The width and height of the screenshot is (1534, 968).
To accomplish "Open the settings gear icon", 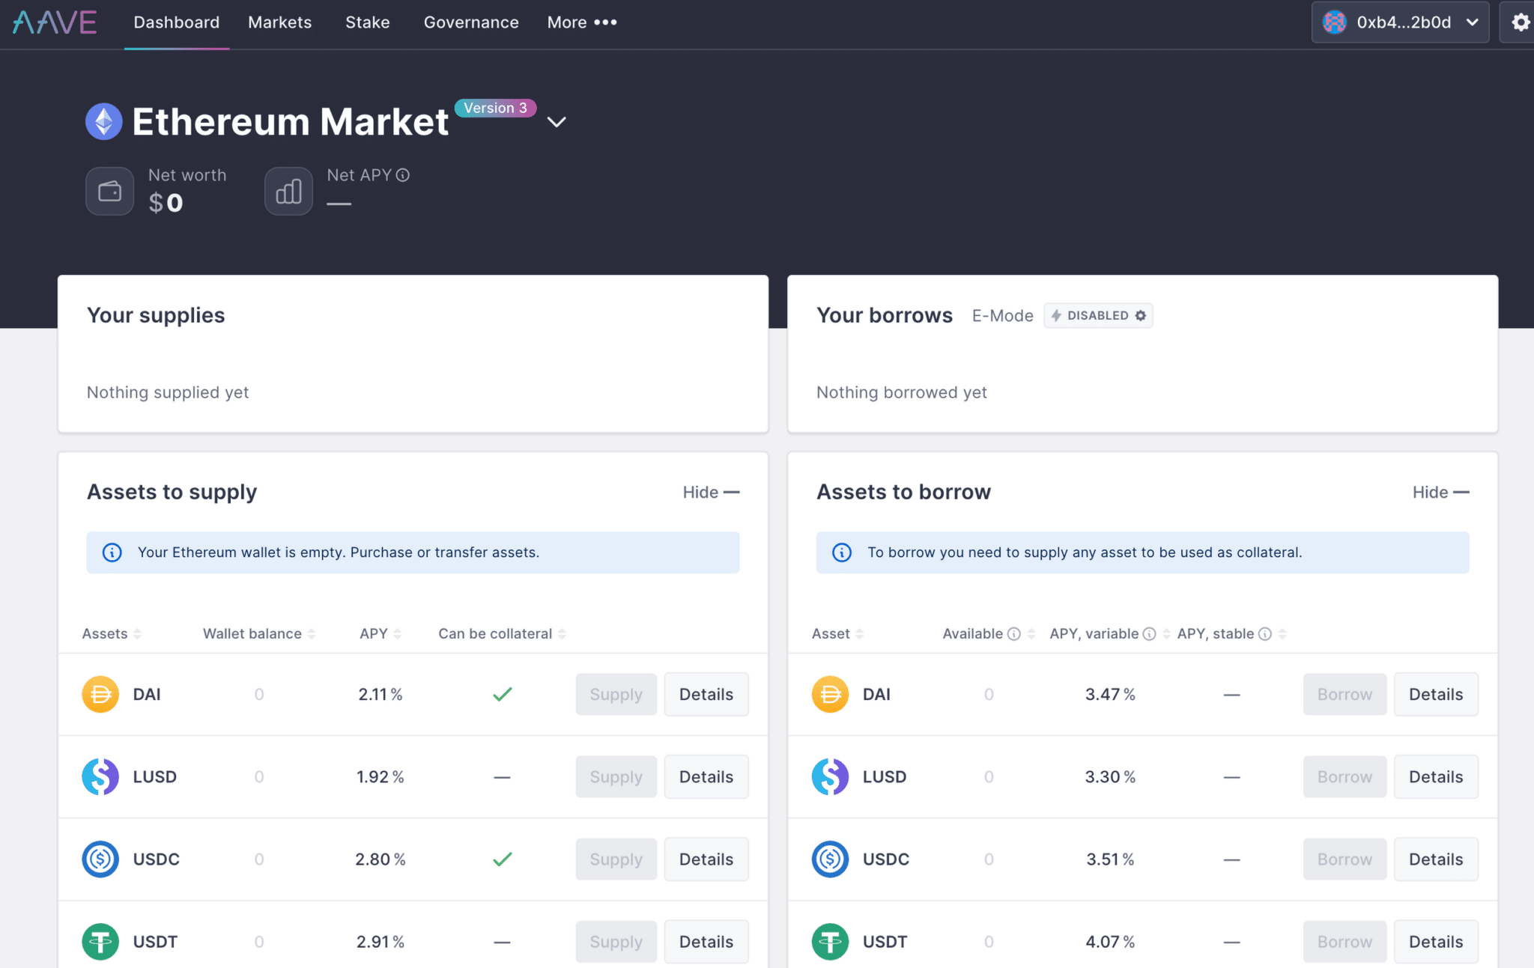I will (1520, 22).
